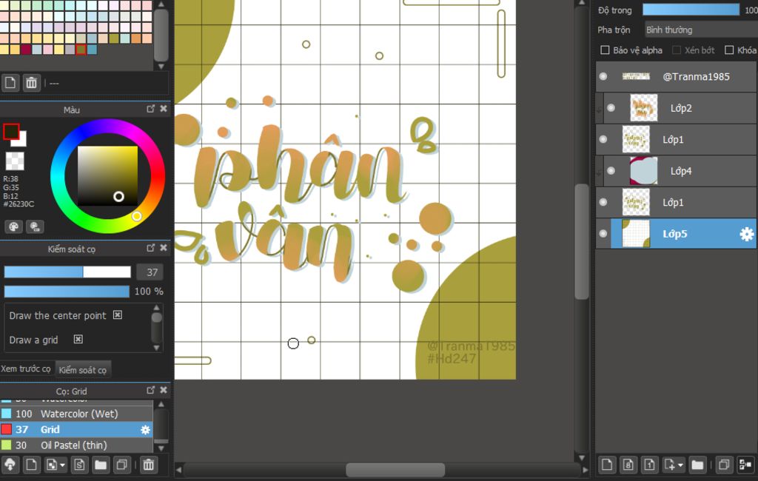Open the add bitmap brush dropdown
758x481 pixels.
tap(56, 465)
